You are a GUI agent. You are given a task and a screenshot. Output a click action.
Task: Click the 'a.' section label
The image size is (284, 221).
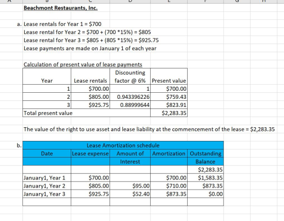(x=20, y=24)
